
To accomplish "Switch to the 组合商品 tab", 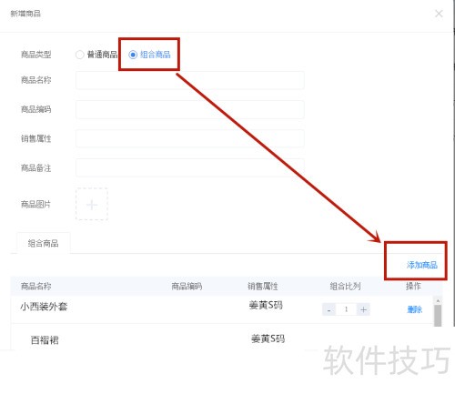I will click(44, 243).
